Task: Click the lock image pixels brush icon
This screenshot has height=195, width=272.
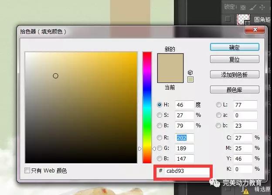Action: [x=252, y=7]
